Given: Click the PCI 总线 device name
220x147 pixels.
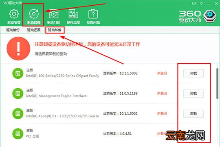Looking at the screenshot, I should pos(33,136).
